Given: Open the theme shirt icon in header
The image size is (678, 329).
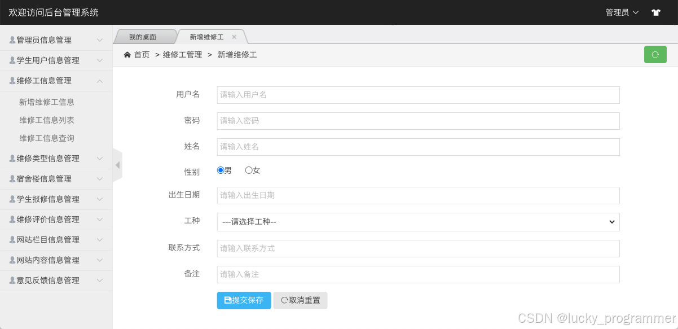Looking at the screenshot, I should coord(656,12).
